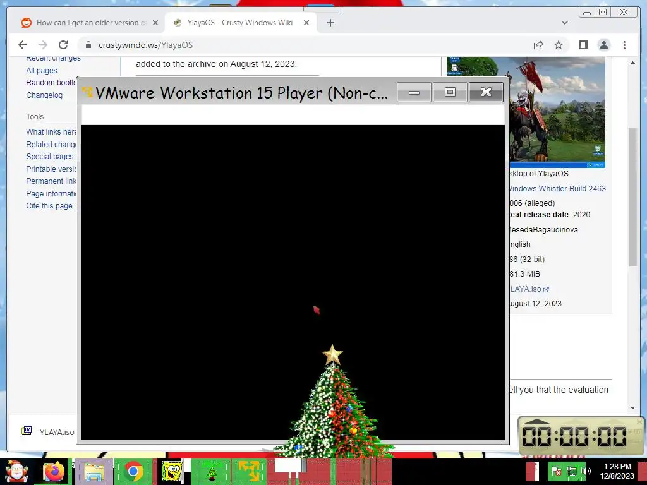Switch to the Reddit 'How can I get an older version' tab
This screenshot has width=647, height=485.
pyautogui.click(x=91, y=23)
